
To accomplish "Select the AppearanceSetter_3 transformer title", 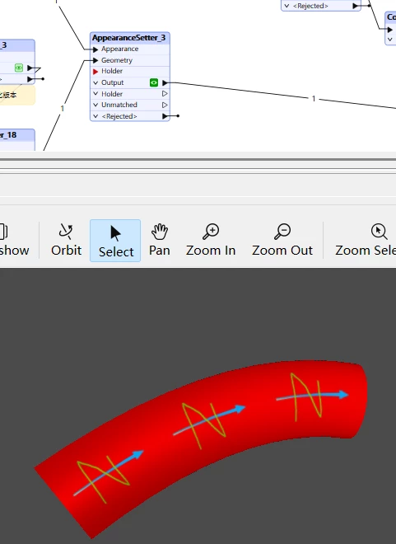I will [129, 37].
